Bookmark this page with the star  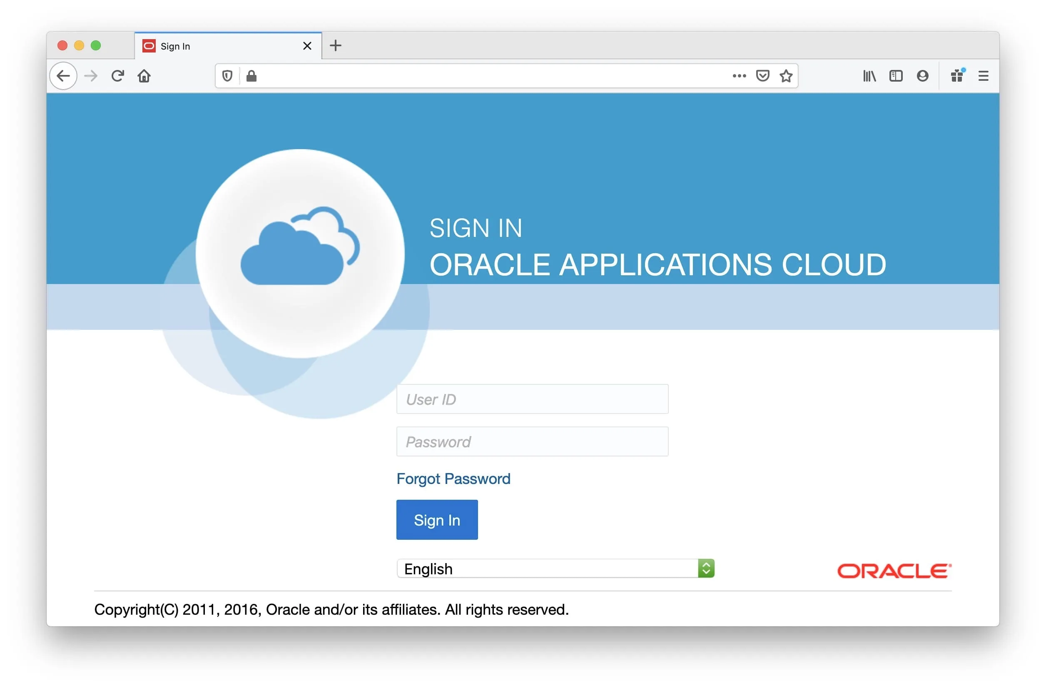(x=786, y=76)
